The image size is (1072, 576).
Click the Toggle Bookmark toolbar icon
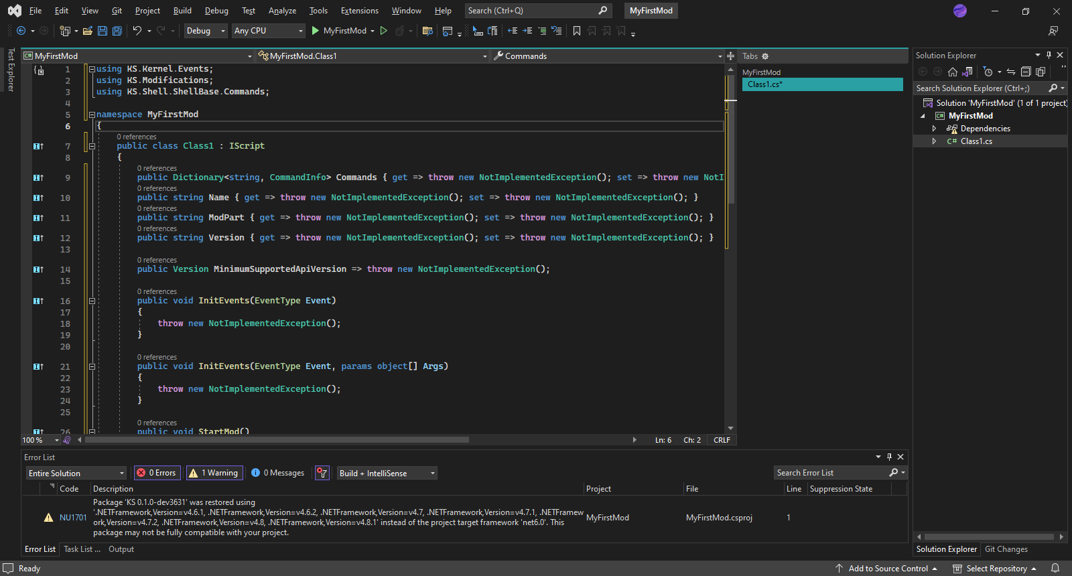coord(576,31)
